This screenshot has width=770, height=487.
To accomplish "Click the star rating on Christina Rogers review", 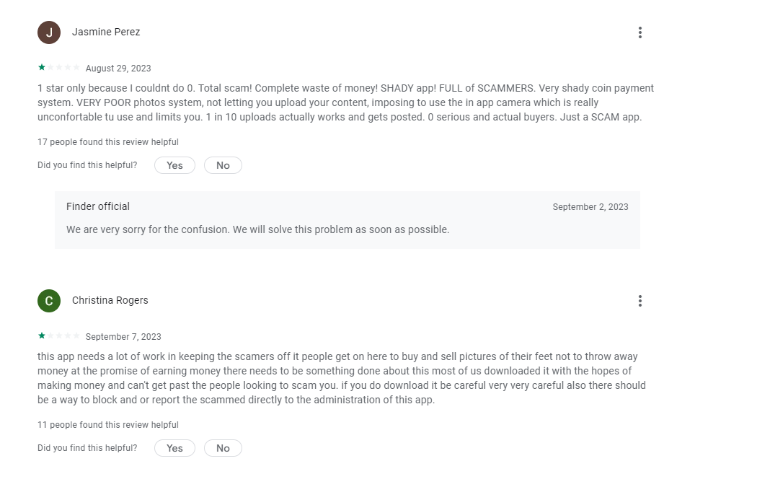I will [58, 335].
